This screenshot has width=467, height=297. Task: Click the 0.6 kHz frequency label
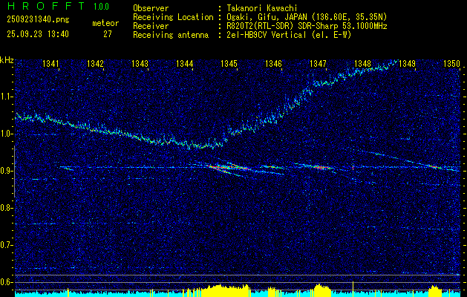click(x=7, y=282)
